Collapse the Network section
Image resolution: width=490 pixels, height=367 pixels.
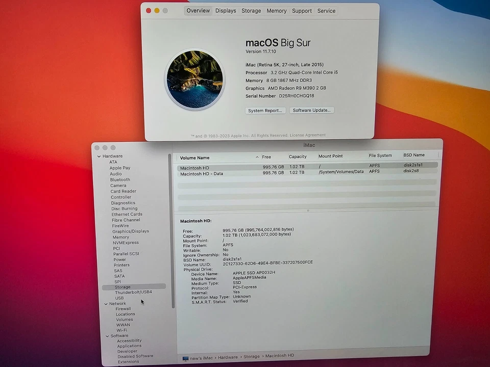(106, 303)
